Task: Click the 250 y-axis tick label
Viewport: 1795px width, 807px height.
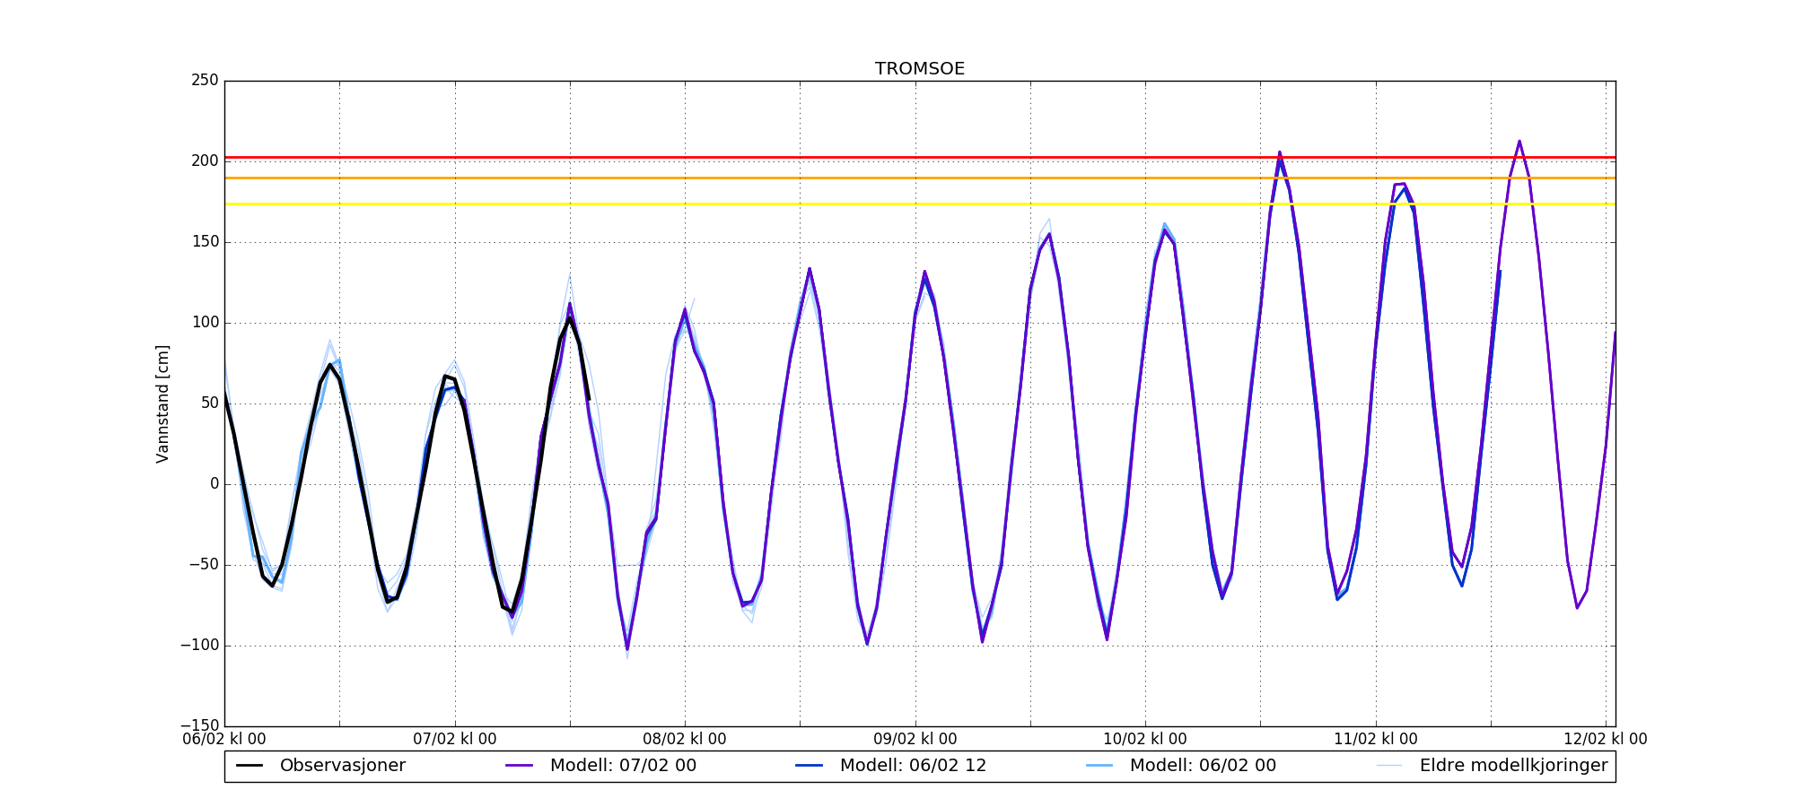Action: [x=205, y=81]
